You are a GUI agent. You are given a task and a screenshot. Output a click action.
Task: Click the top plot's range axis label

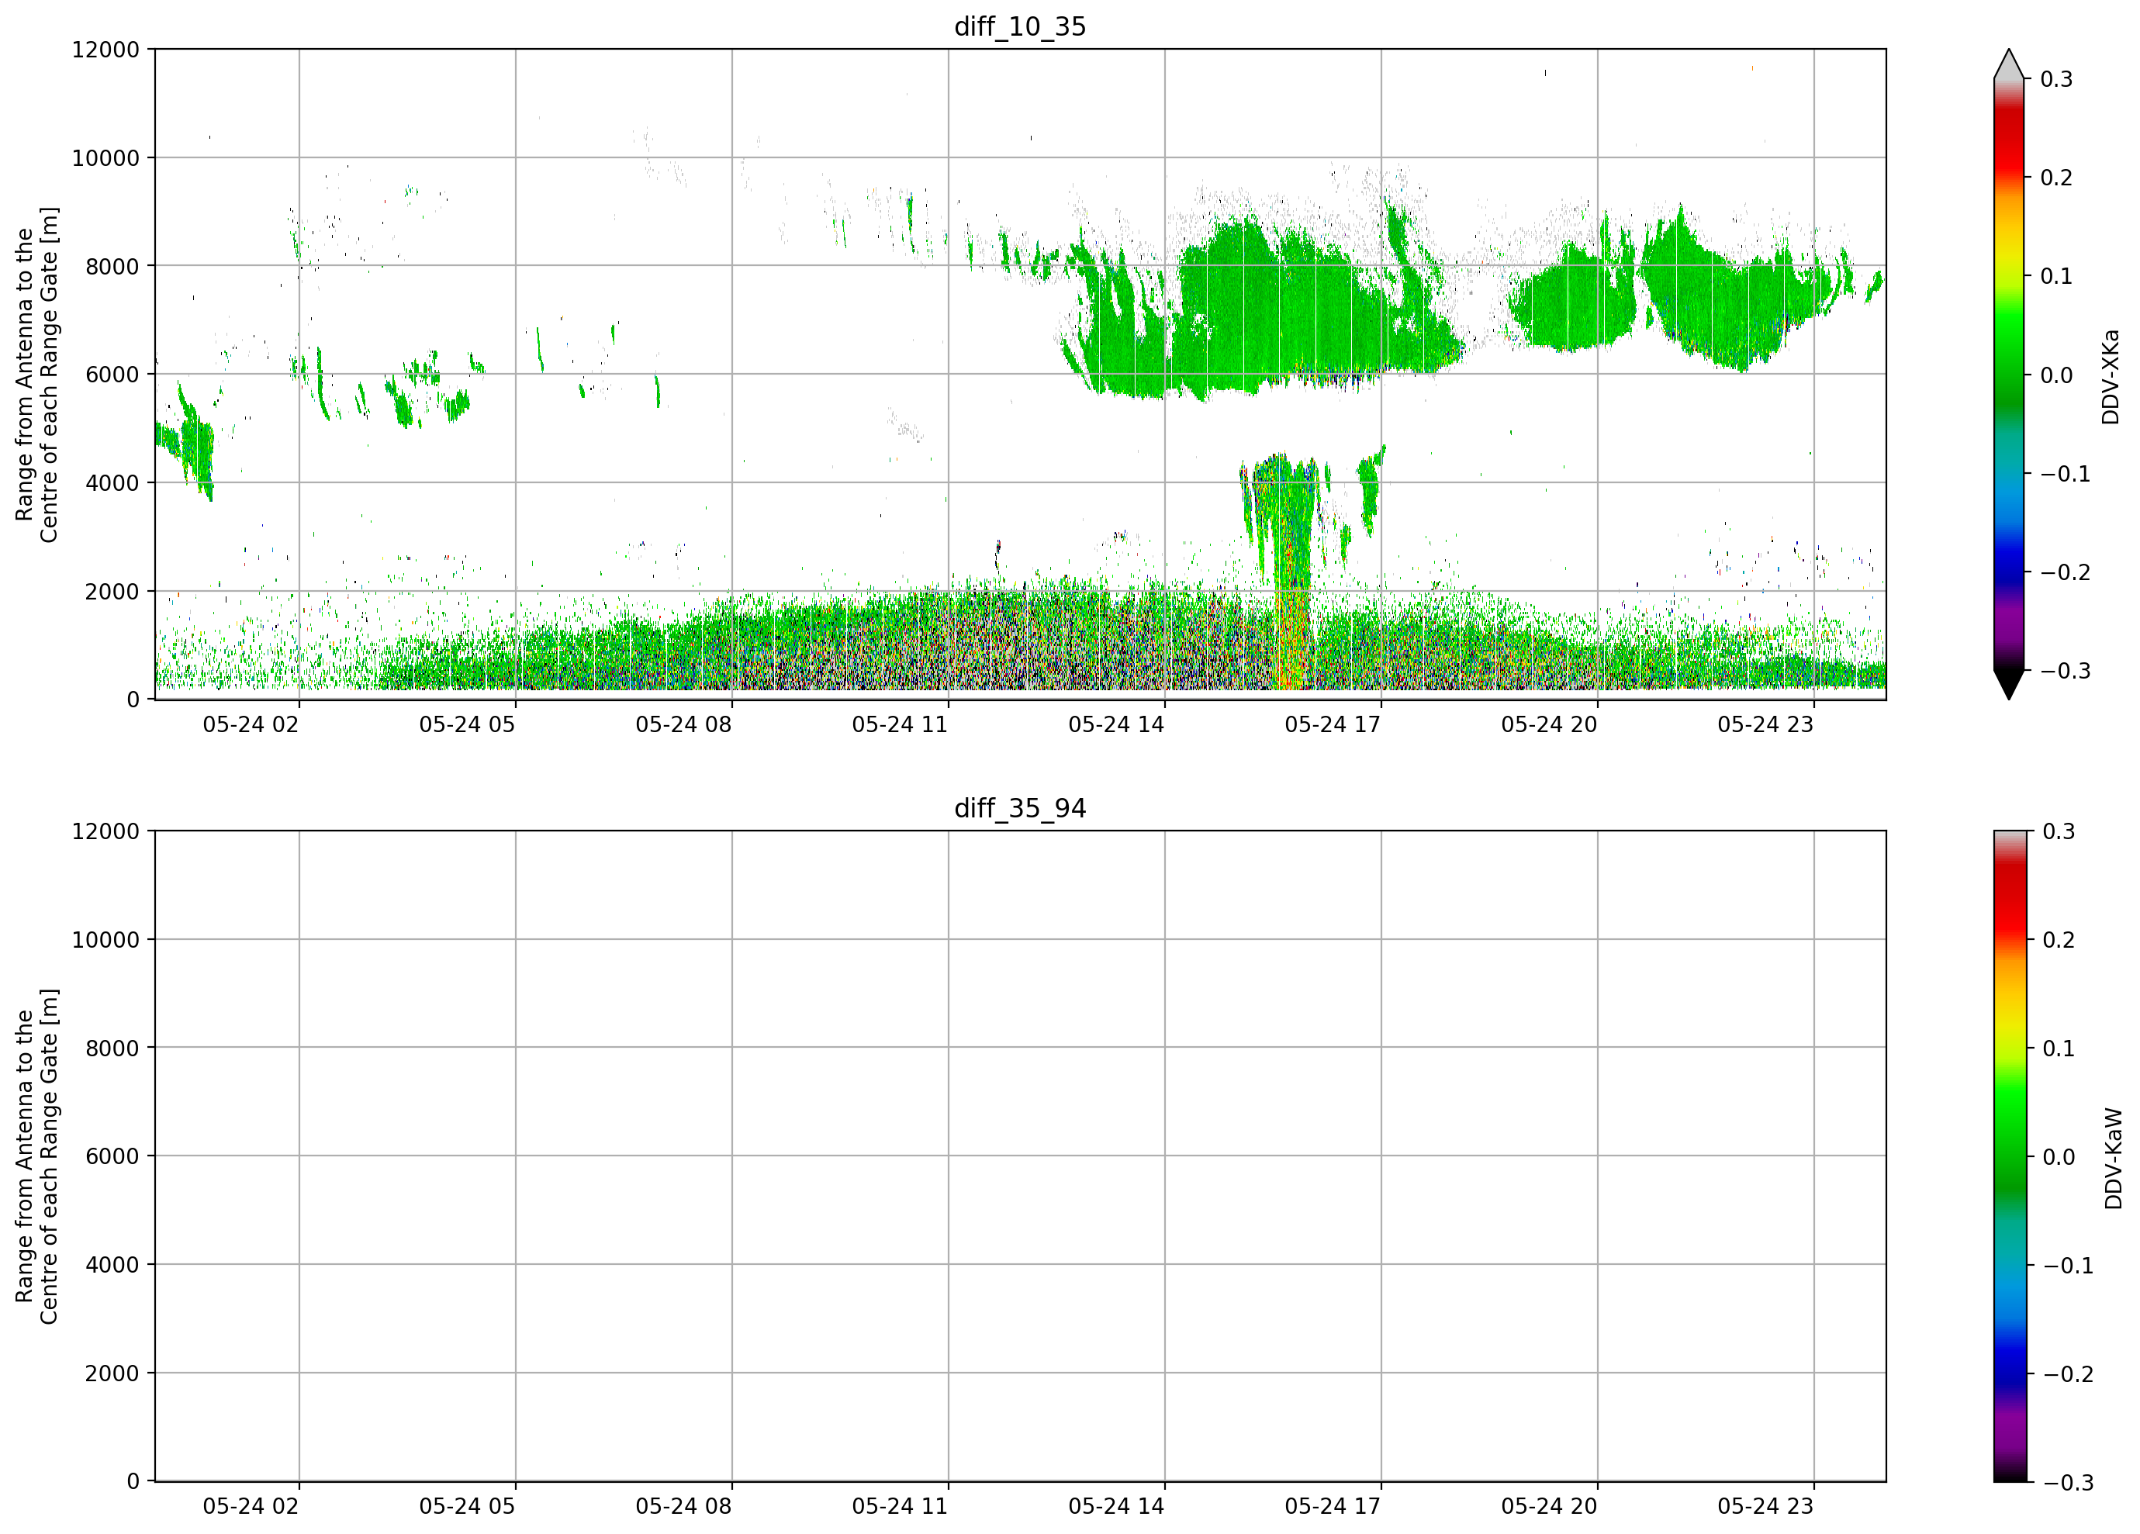coord(36,375)
